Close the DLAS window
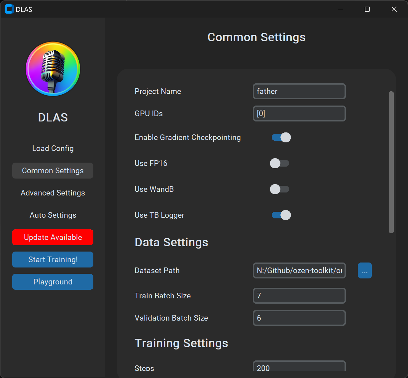 point(394,9)
